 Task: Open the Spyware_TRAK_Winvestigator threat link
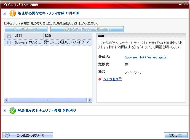tap(146, 57)
